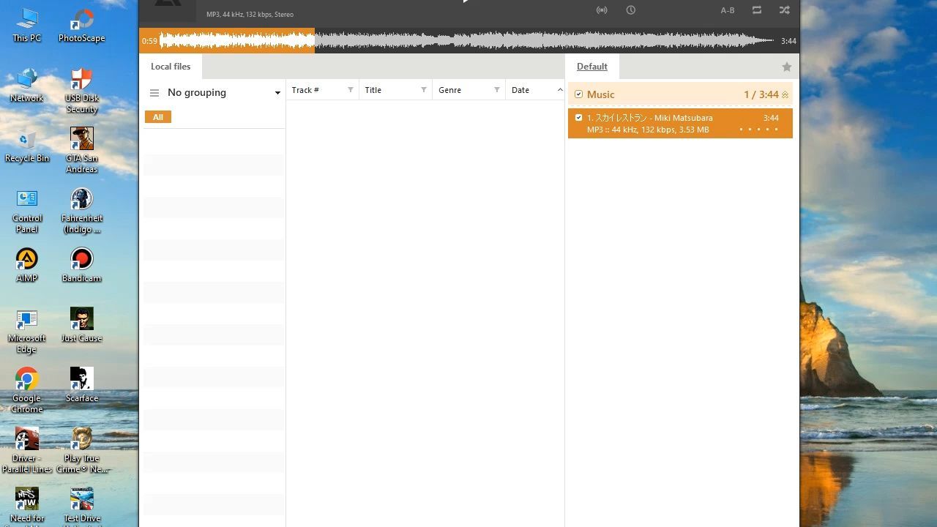Uncheck the Miki Matsubara track checkbox

point(579,118)
